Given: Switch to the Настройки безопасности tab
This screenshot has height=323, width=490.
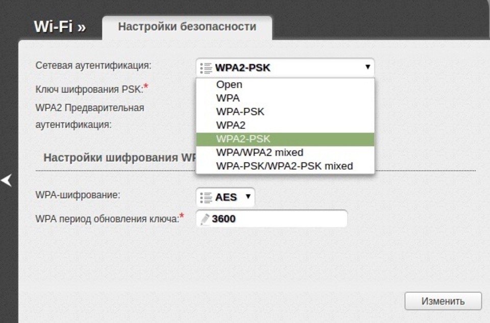Looking at the screenshot, I should pyautogui.click(x=187, y=27).
